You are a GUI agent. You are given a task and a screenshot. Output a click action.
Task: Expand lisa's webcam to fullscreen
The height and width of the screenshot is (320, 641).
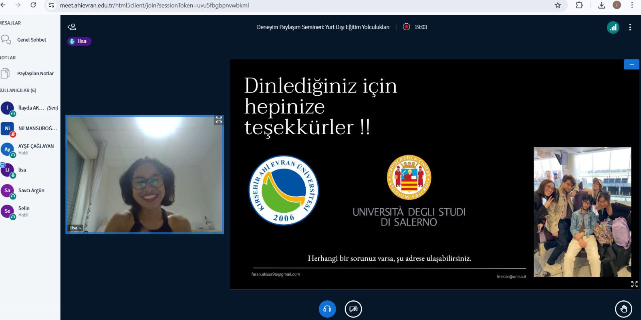[x=219, y=120]
